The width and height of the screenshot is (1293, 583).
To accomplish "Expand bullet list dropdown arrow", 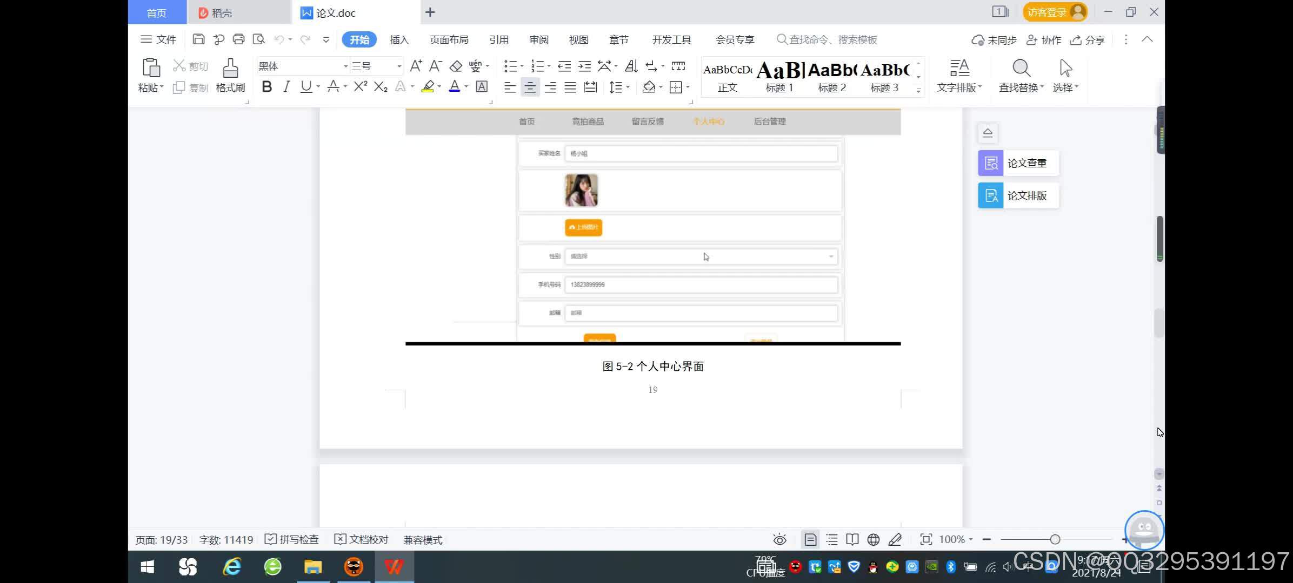I will point(522,66).
